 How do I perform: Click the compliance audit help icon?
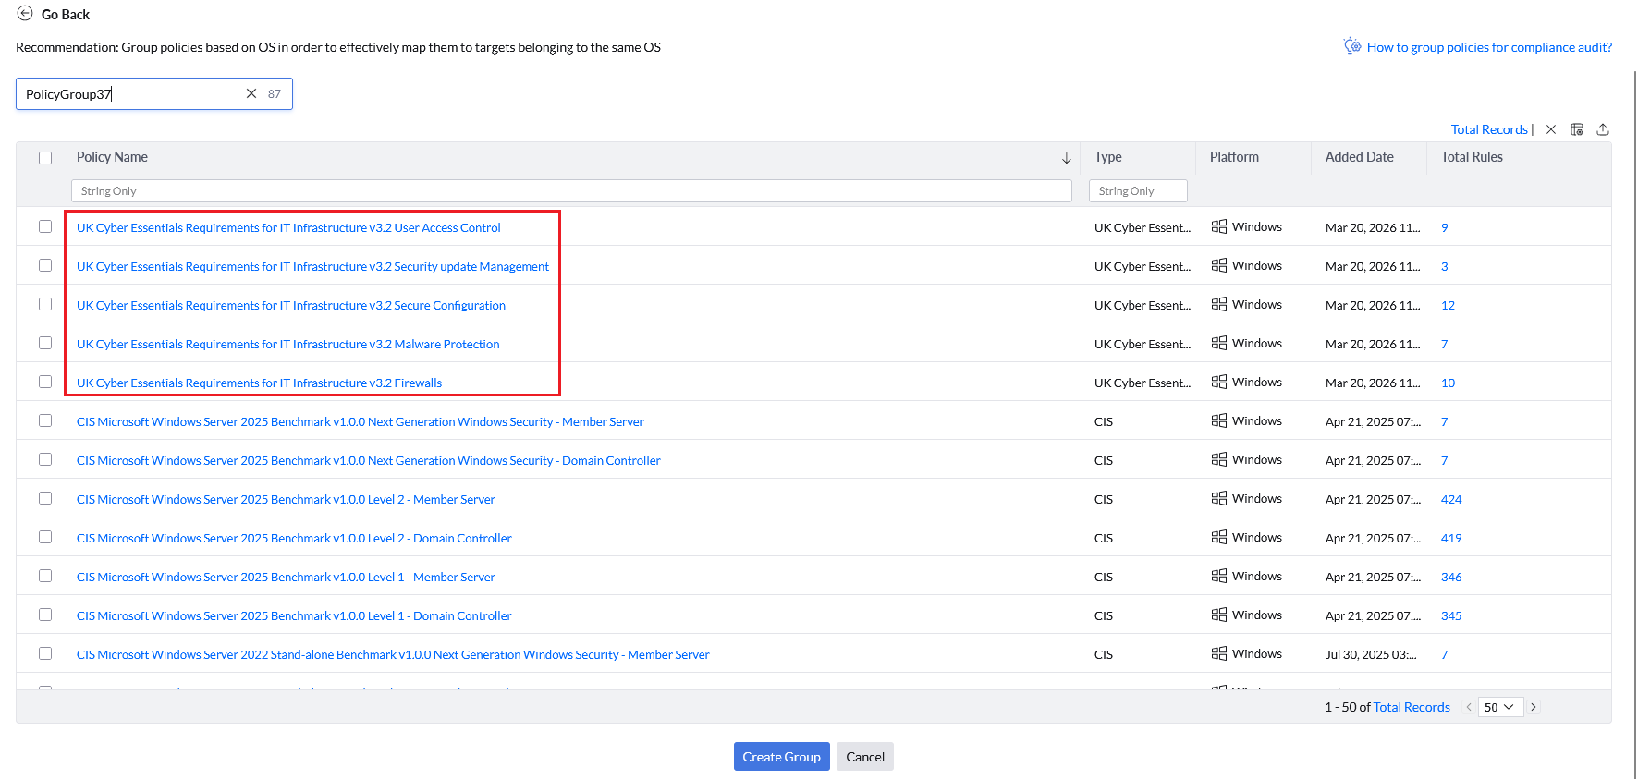click(x=1352, y=46)
